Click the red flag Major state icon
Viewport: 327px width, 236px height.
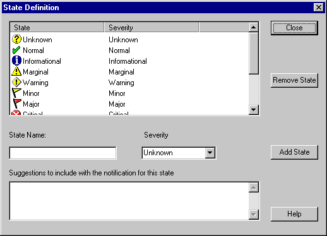(x=16, y=103)
